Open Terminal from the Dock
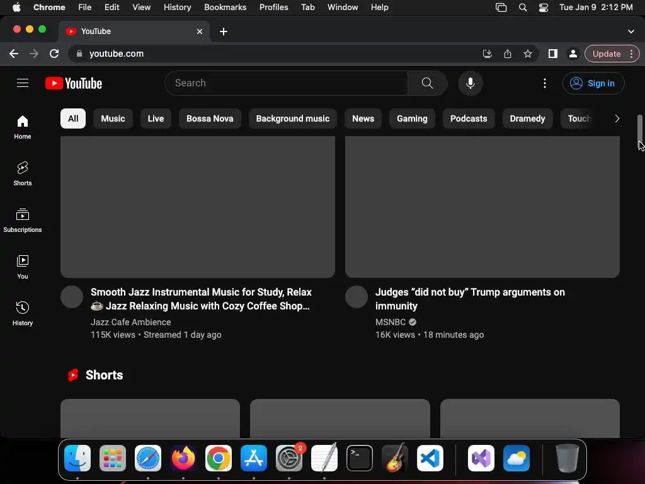Viewport: 645px width, 484px height. [x=360, y=458]
